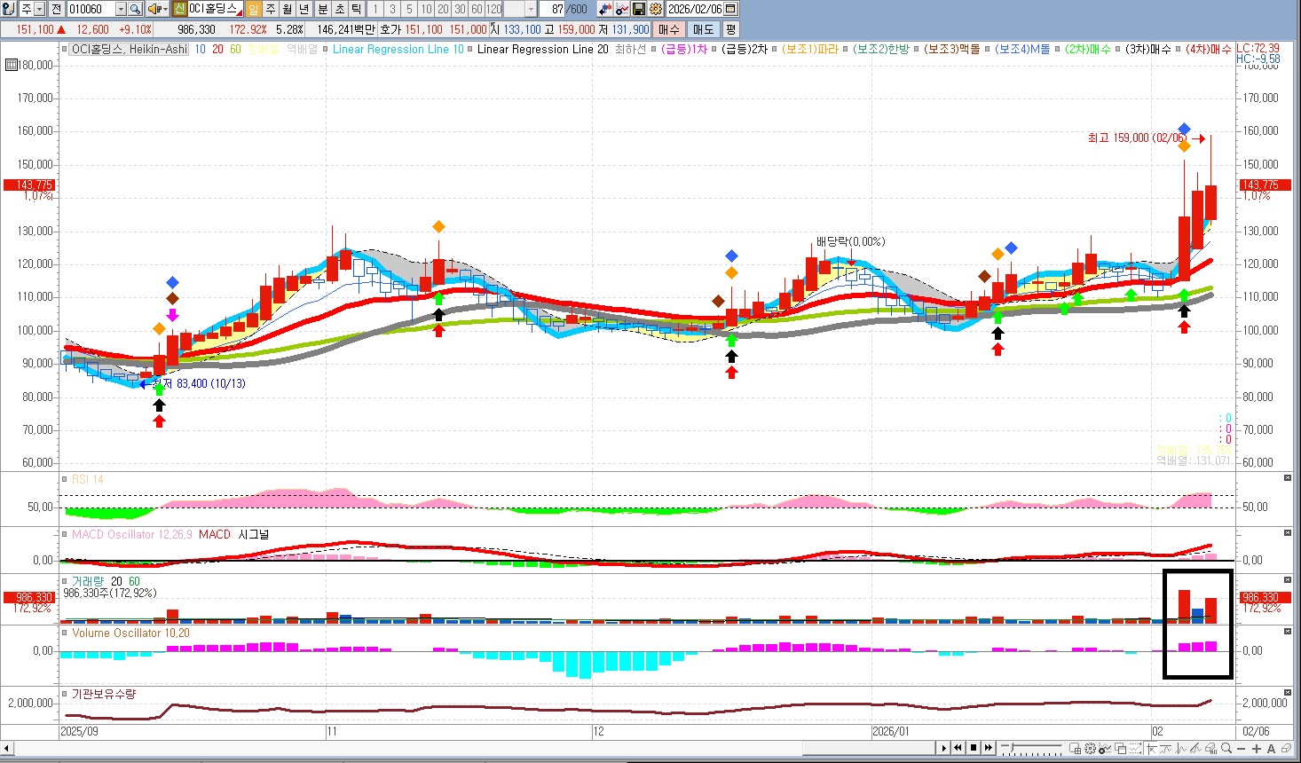Toggle the 신 button before stock name

tap(179, 9)
